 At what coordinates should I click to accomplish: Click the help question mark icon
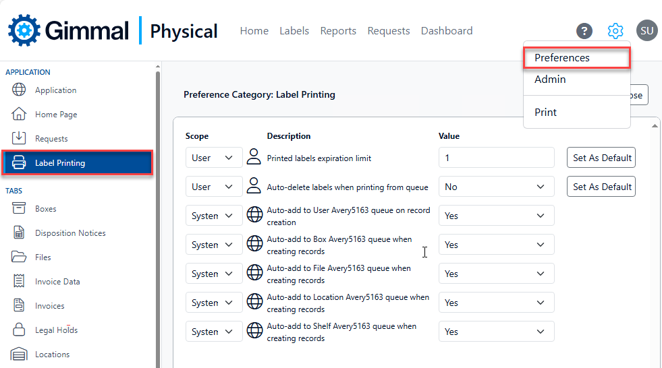pyautogui.click(x=584, y=31)
